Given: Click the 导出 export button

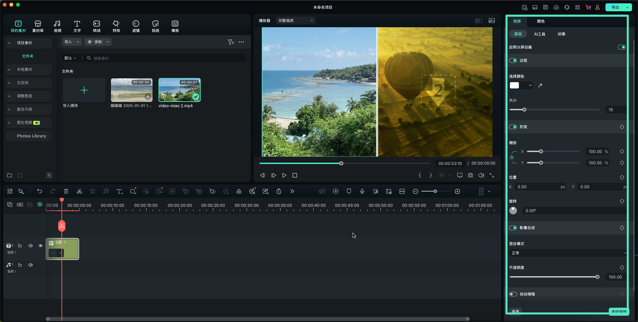Looking at the screenshot, I should 615,7.
